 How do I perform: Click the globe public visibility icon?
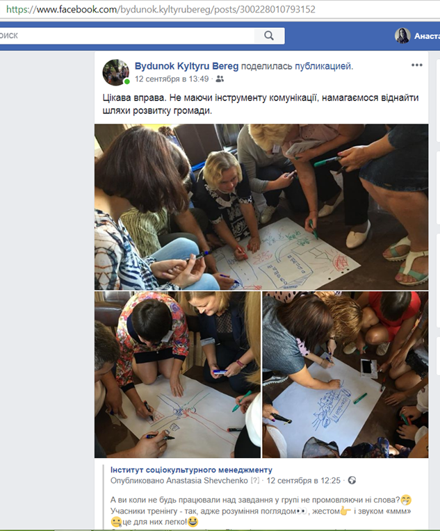pos(352,480)
